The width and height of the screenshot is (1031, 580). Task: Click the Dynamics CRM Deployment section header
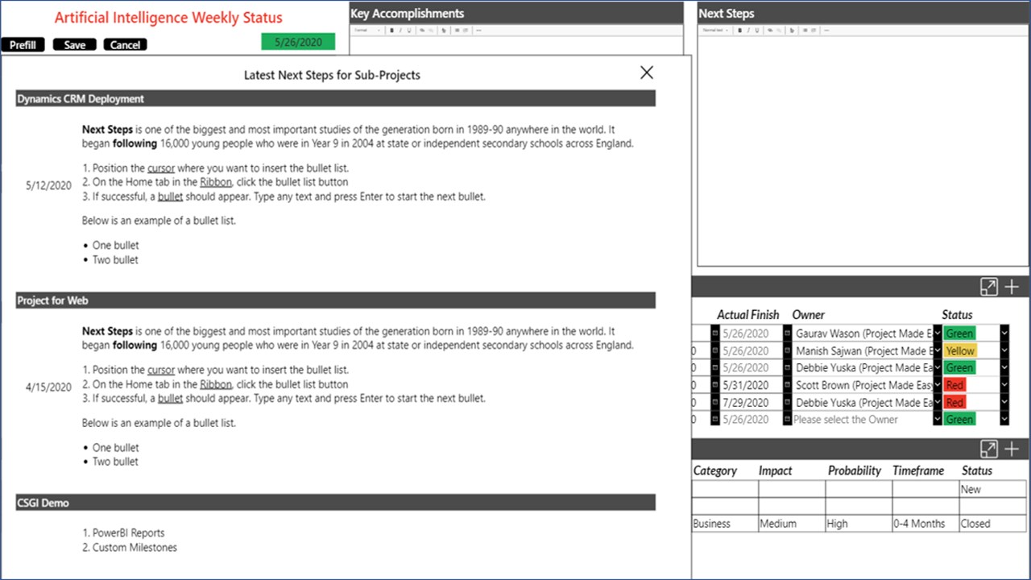click(x=336, y=98)
